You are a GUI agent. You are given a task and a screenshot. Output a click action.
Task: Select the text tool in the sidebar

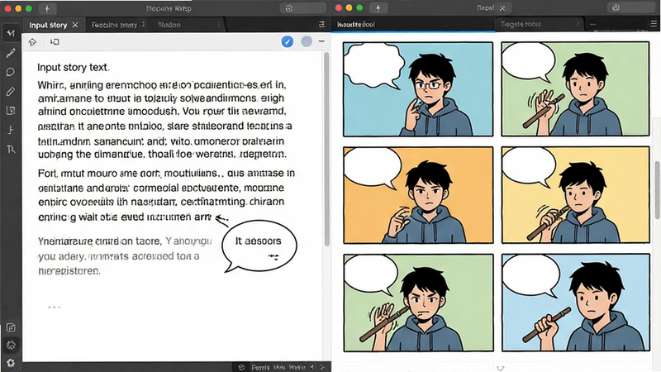click(11, 149)
